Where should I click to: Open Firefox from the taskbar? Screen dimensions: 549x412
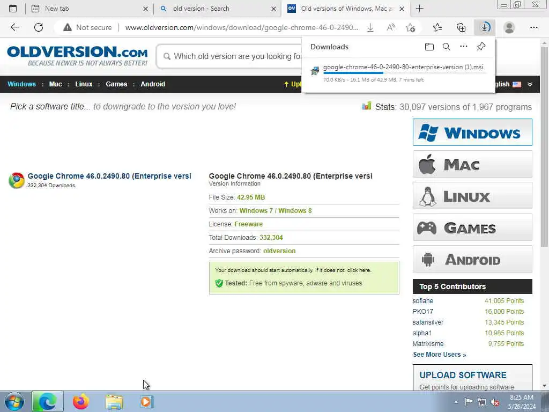[x=80, y=402]
